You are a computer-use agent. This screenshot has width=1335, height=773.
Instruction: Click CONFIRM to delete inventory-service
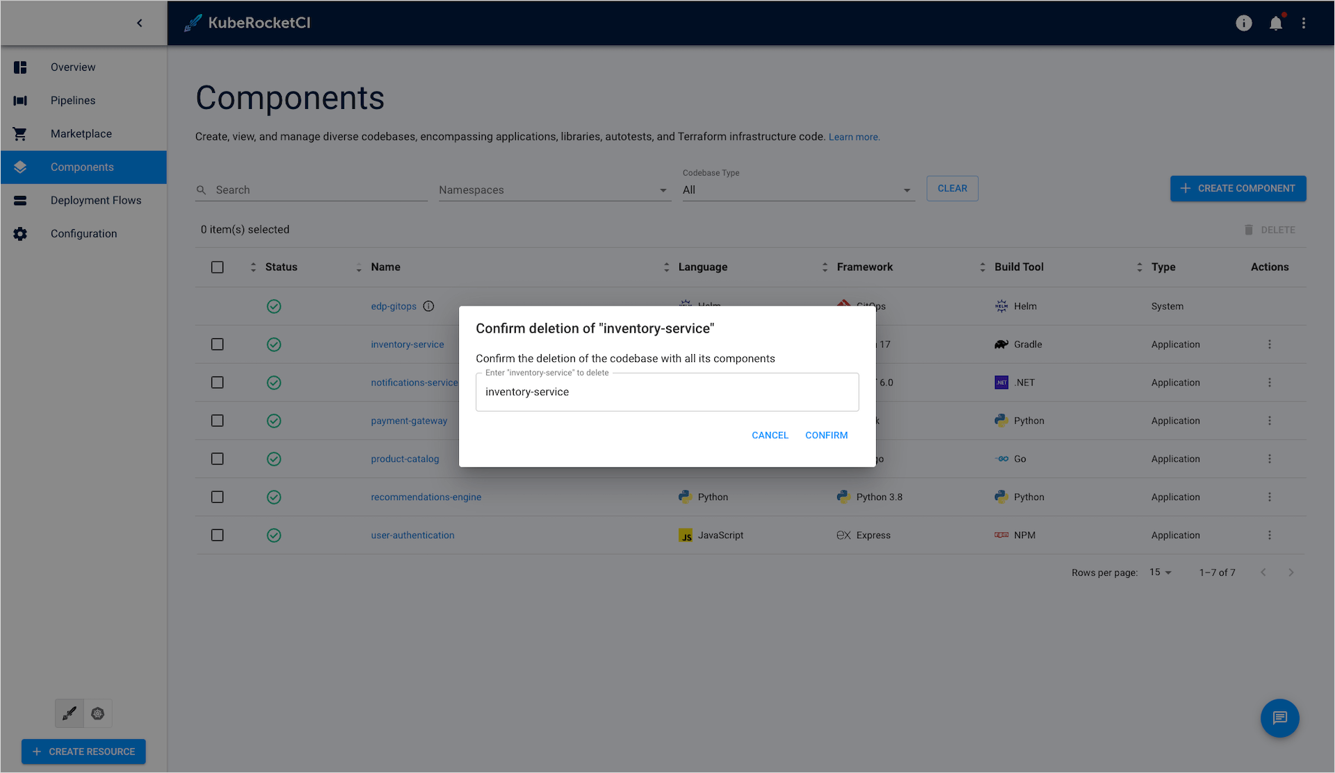pos(826,435)
